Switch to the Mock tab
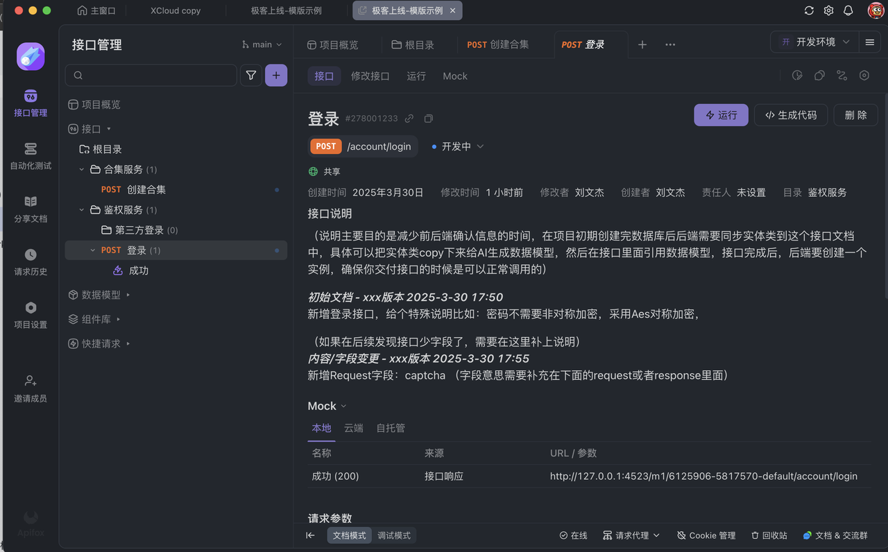This screenshot has height=552, width=888. 455,76
